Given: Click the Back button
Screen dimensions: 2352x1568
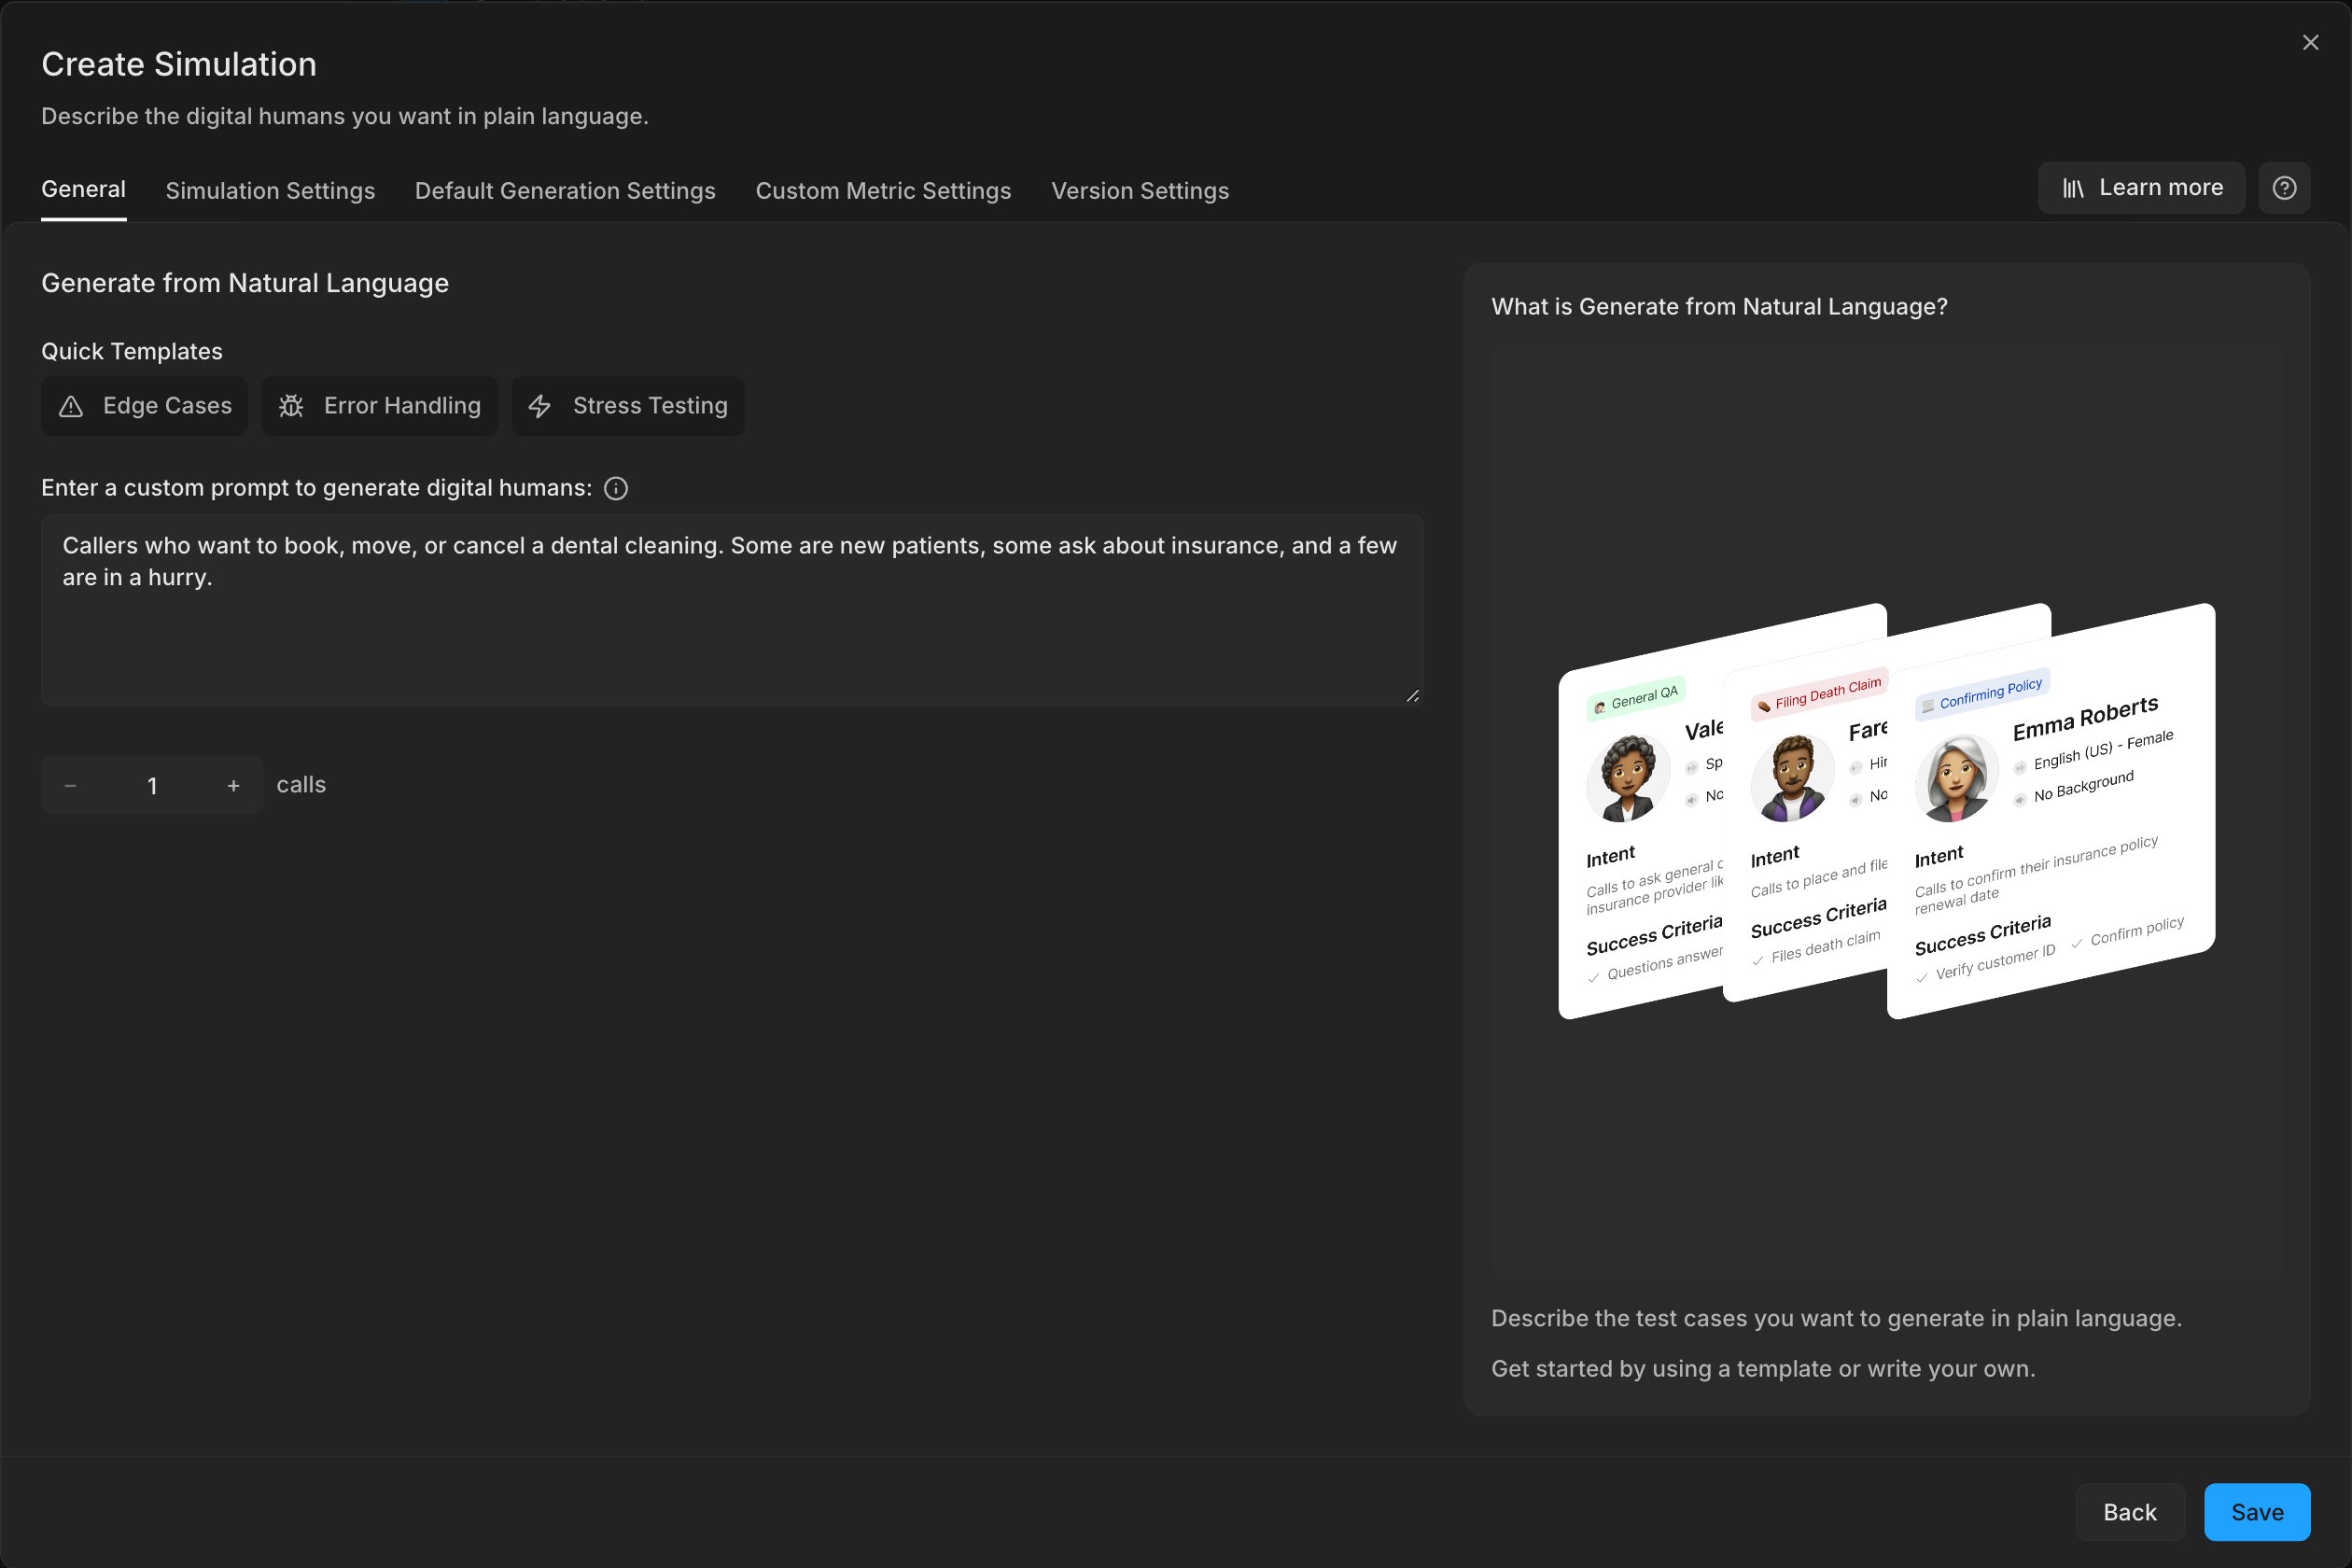Looking at the screenshot, I should pyautogui.click(x=2129, y=1512).
